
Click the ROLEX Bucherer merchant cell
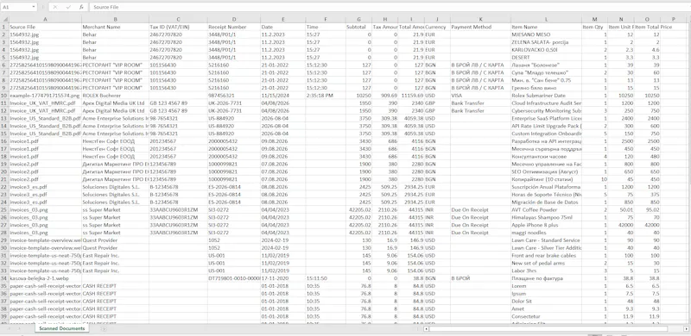(x=115, y=96)
